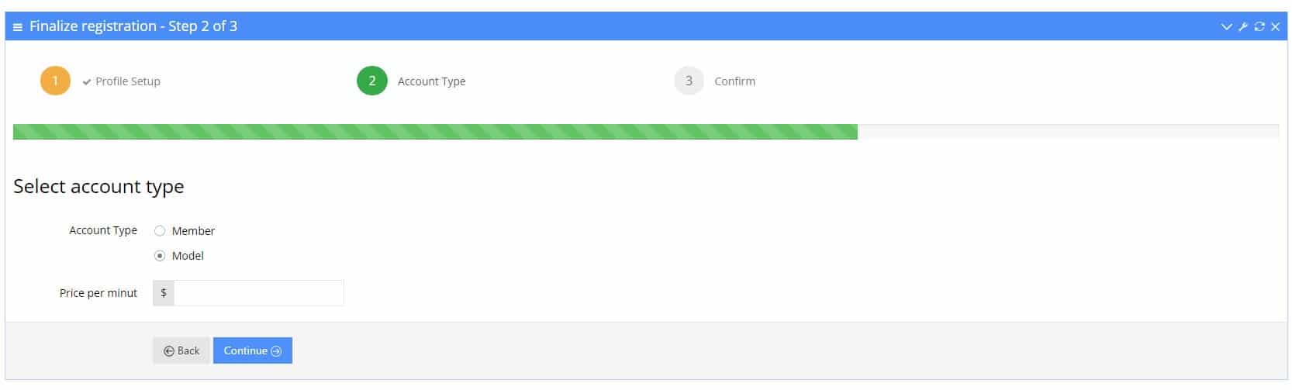Collapse the panel with the chevron icon
The width and height of the screenshot is (1292, 390).
point(1226,26)
